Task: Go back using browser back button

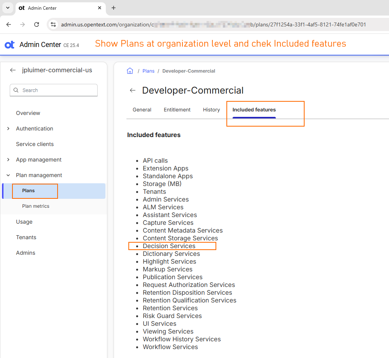Action: click(9, 24)
